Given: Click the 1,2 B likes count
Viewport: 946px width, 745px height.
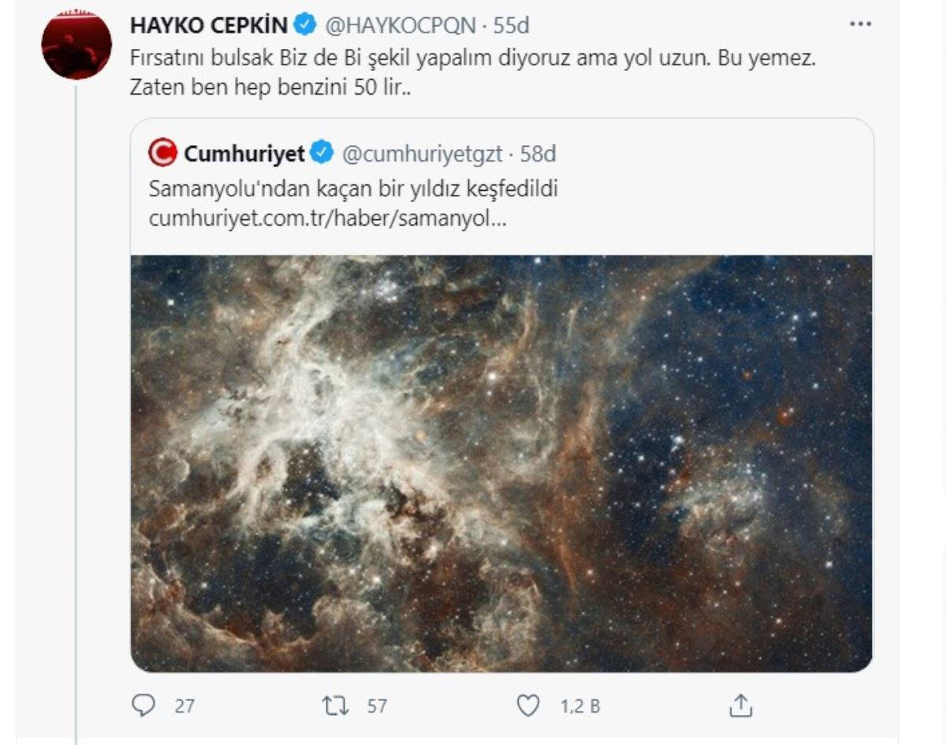Looking at the screenshot, I should pyautogui.click(x=580, y=706).
